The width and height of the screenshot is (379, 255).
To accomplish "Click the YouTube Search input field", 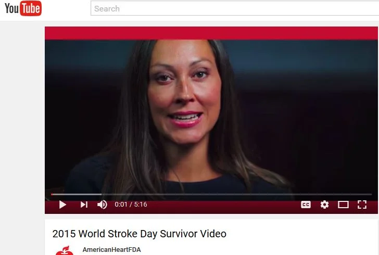I will point(234,8).
